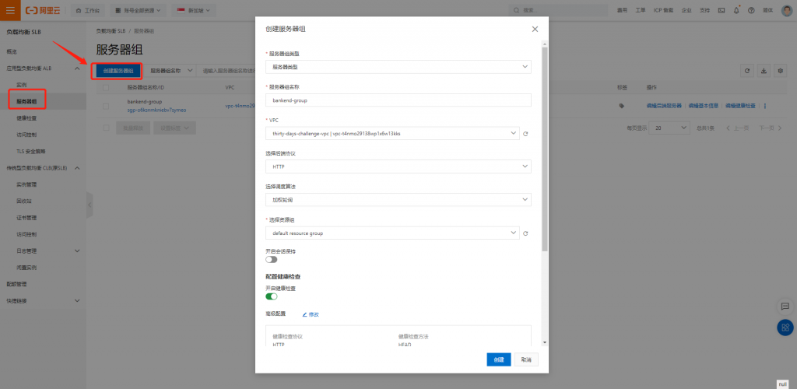Check the bottom batch selection checkbox
The width and height of the screenshot is (797, 389).
pos(106,128)
